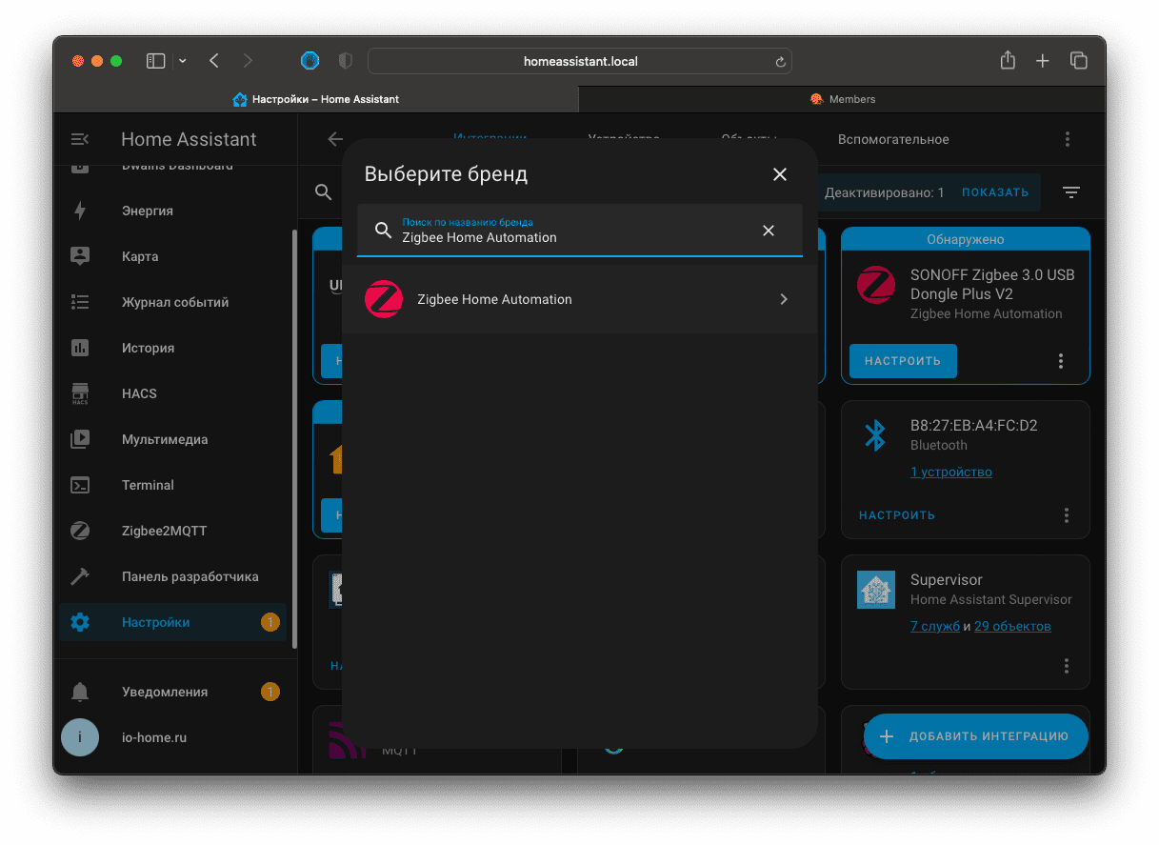Open Zigbee2MQTT in the sidebar
This screenshot has height=845, width=1159.
(164, 531)
